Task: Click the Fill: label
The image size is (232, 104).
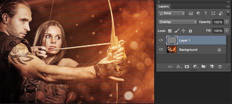Action: click(x=209, y=31)
